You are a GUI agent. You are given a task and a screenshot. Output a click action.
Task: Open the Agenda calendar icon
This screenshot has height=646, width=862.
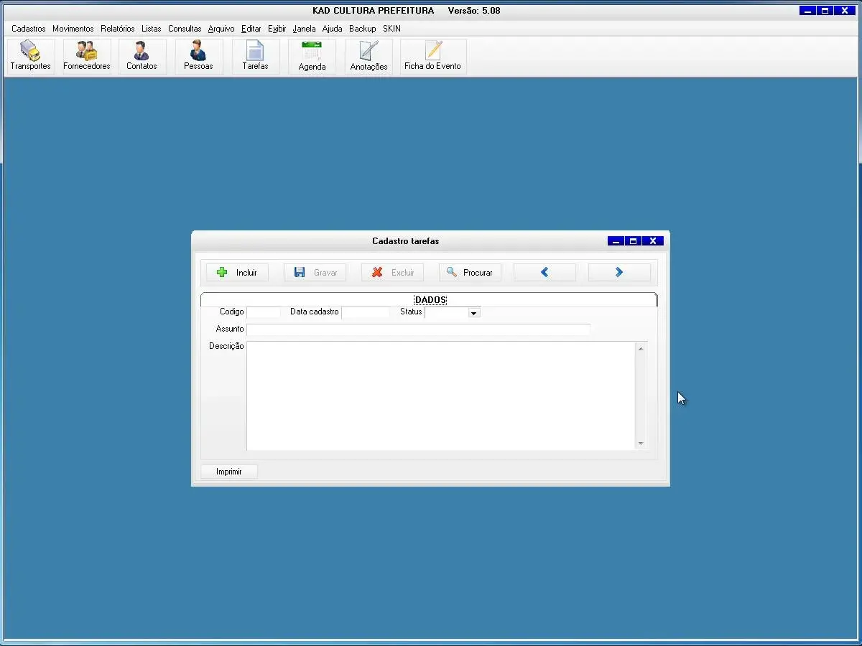pyautogui.click(x=312, y=57)
